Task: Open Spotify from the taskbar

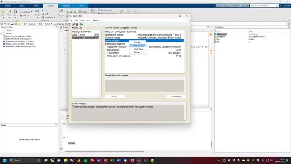Action: (85, 160)
